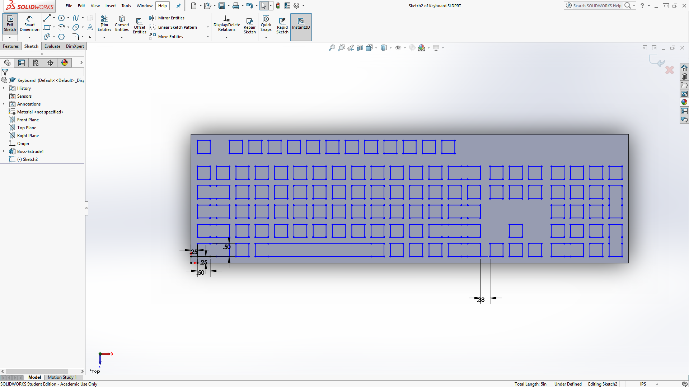Toggle Hide/Show Items eye icon

398,48
